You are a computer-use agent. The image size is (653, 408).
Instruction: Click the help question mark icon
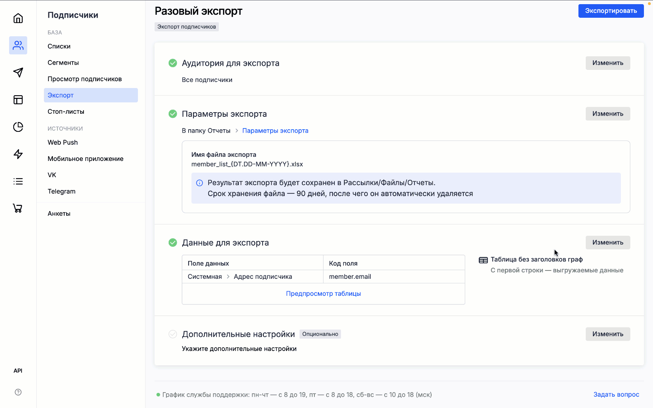(x=18, y=392)
